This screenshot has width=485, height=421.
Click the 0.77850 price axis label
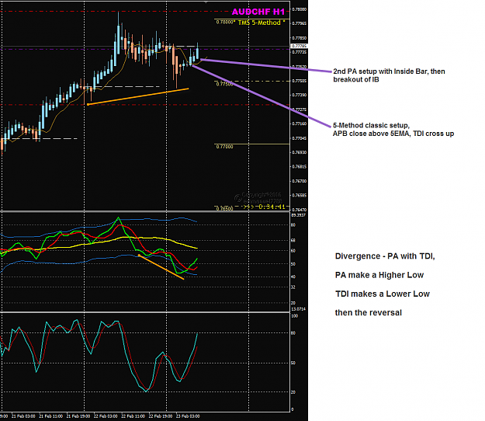(299, 38)
